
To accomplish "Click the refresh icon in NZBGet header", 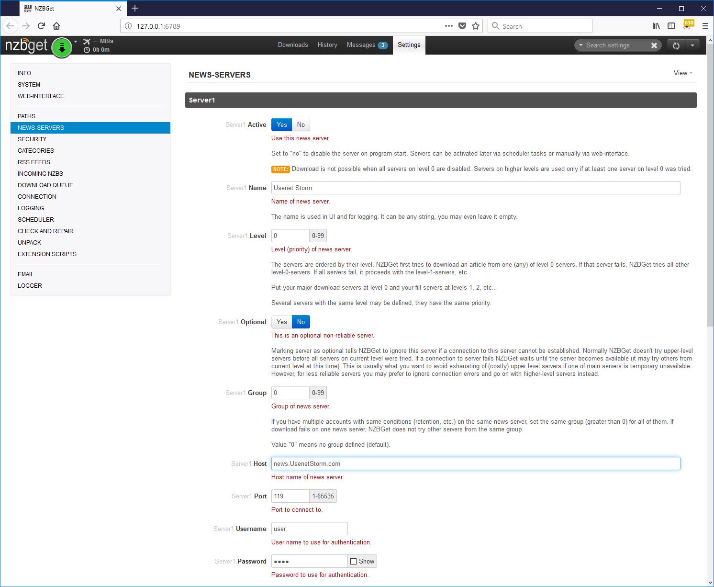I will [676, 45].
